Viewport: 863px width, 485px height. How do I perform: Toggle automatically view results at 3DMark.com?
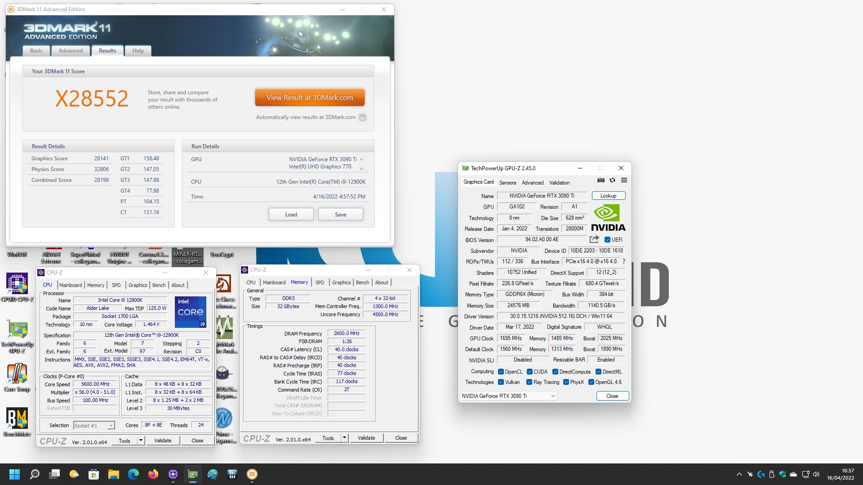coord(362,118)
